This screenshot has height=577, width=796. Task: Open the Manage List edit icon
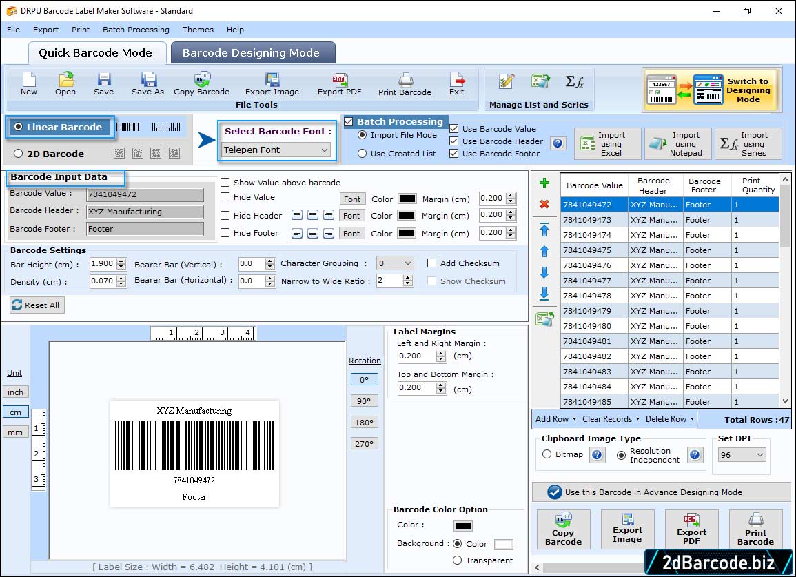click(x=506, y=81)
